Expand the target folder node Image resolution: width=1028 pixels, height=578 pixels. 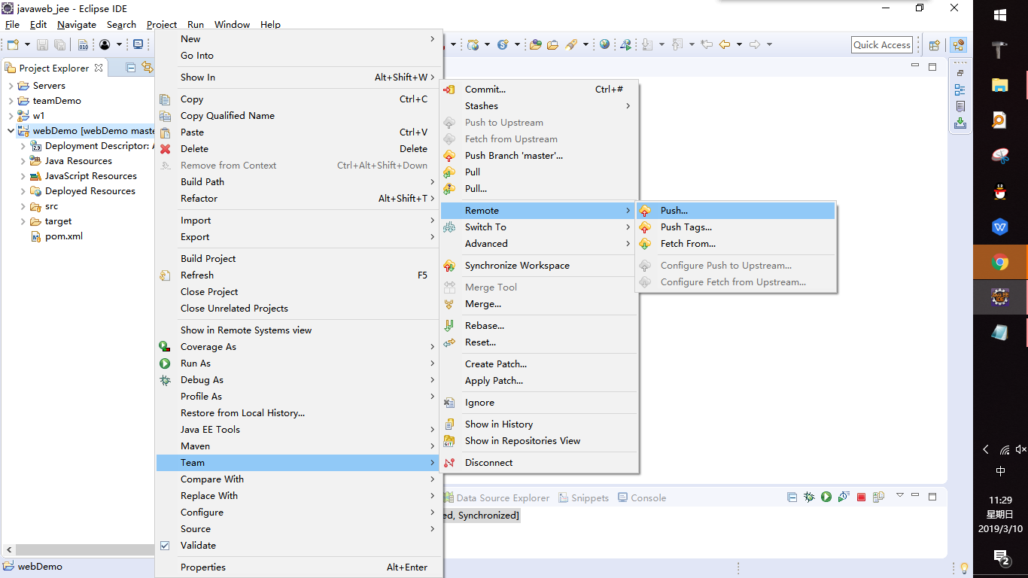coord(23,221)
